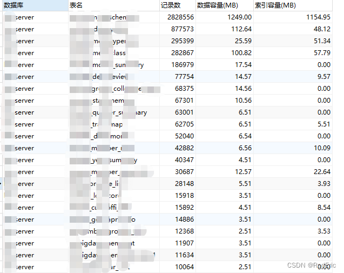The image size is (344, 273).
Task: Click data size 2.51 in the 12368 row
Action: tap(245, 231)
